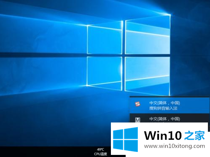Select the 搜狗拼音输入法 input method entry
This screenshot has height=157, width=210.
tap(170, 106)
